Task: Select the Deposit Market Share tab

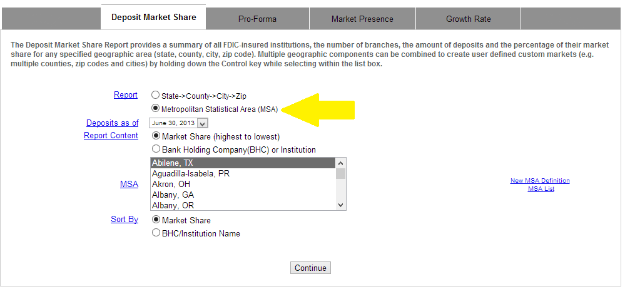Action: tap(153, 18)
